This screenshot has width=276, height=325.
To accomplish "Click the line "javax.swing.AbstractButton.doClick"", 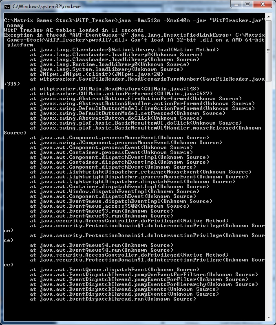I will (x=116, y=118).
